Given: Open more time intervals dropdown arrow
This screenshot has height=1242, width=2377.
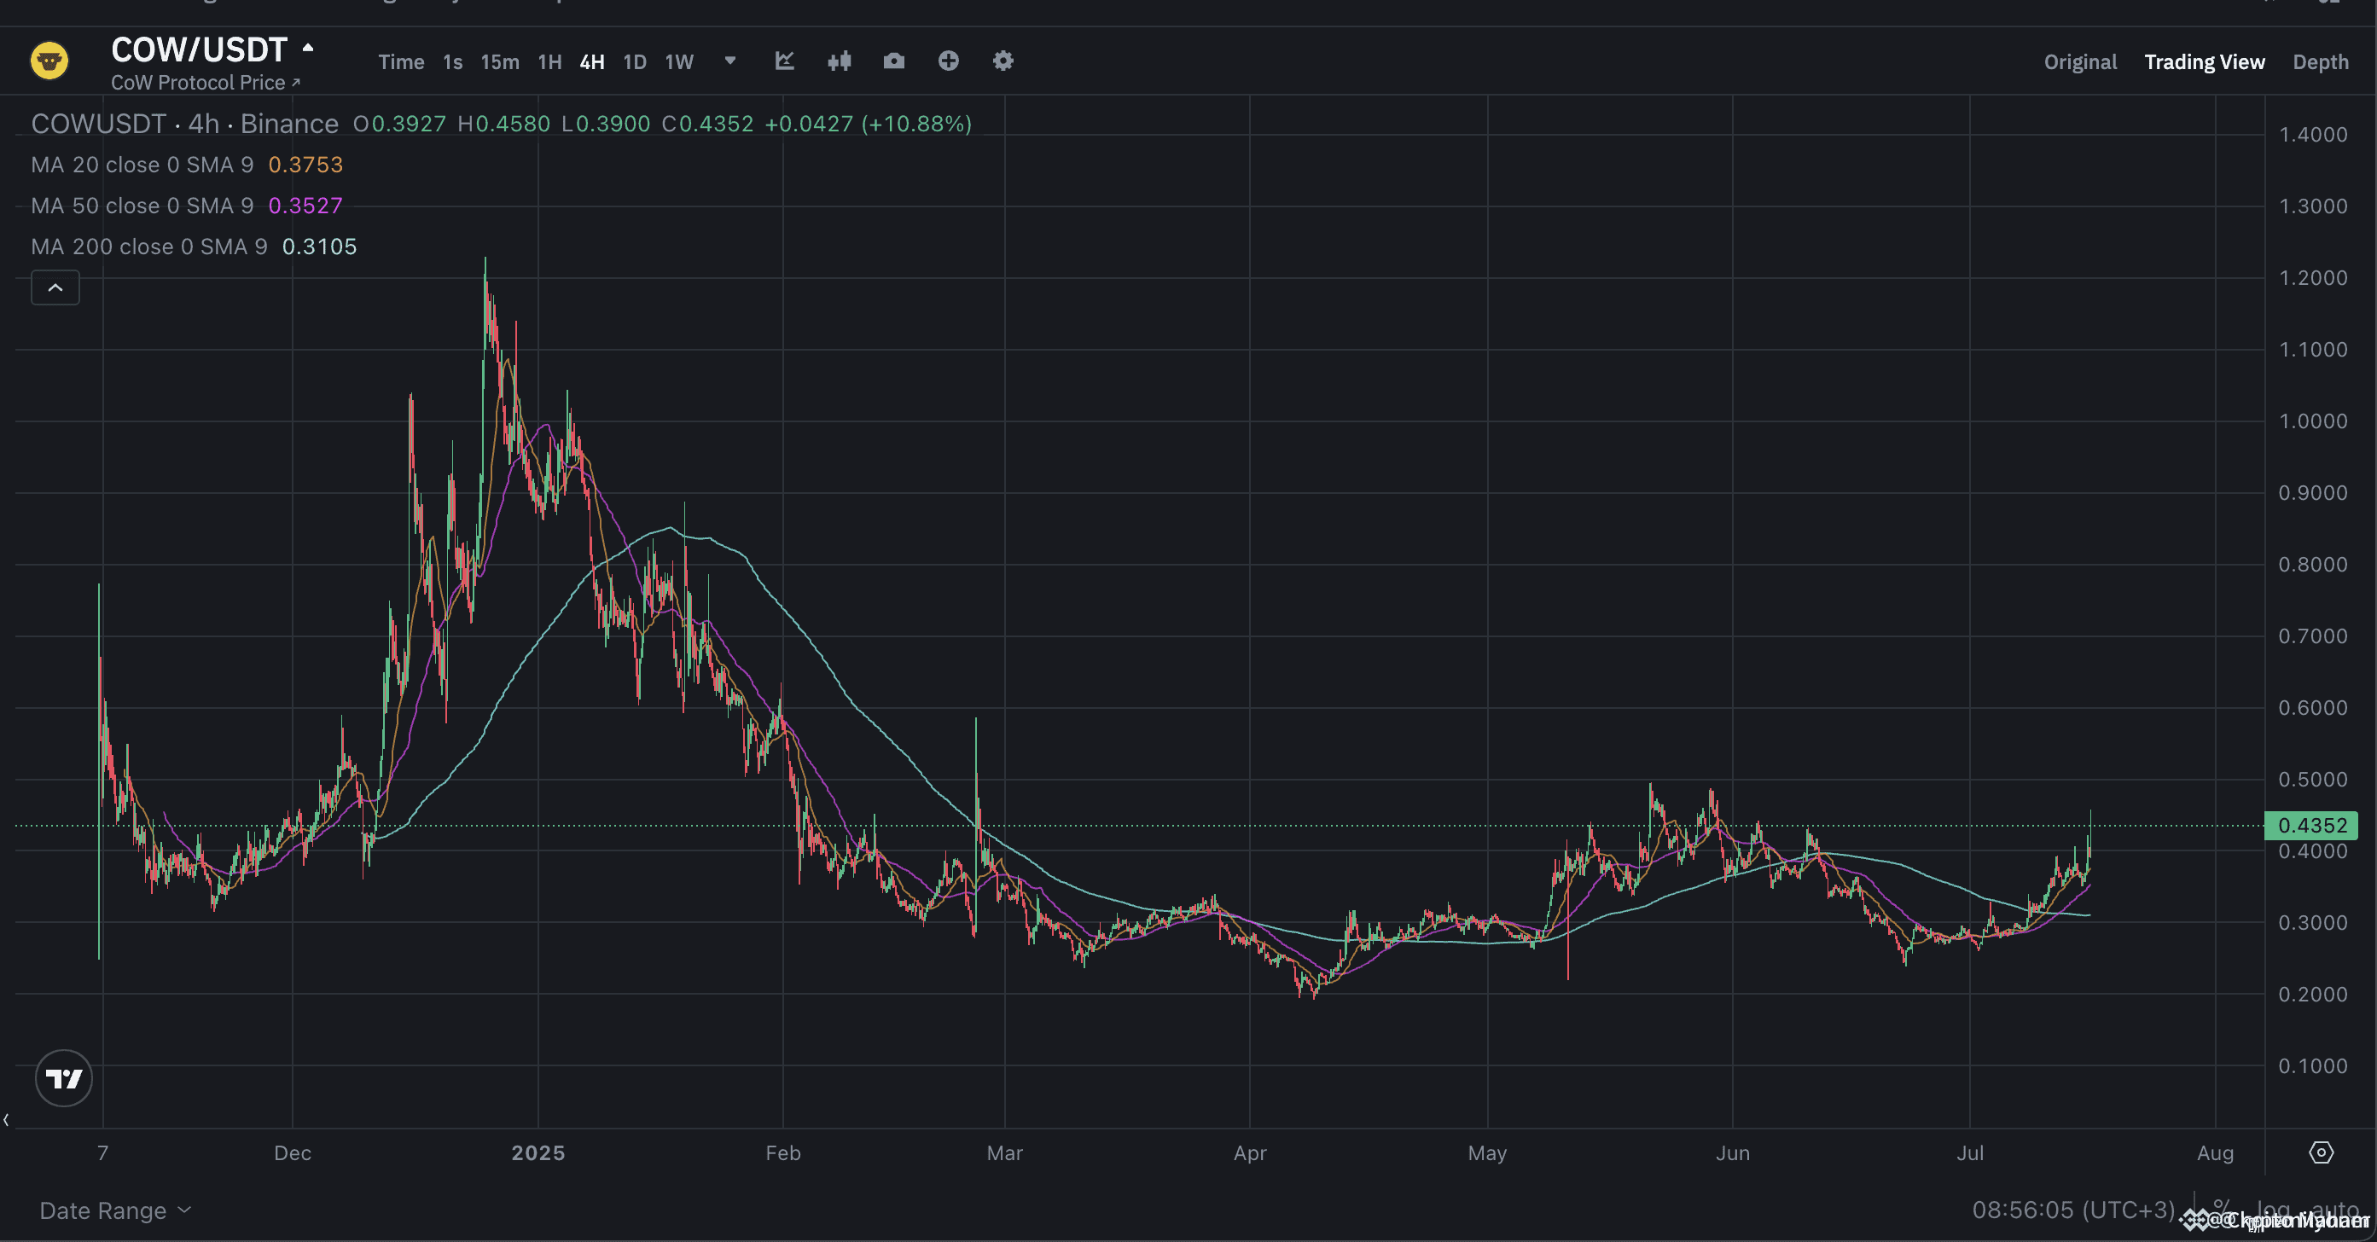Looking at the screenshot, I should click(729, 61).
